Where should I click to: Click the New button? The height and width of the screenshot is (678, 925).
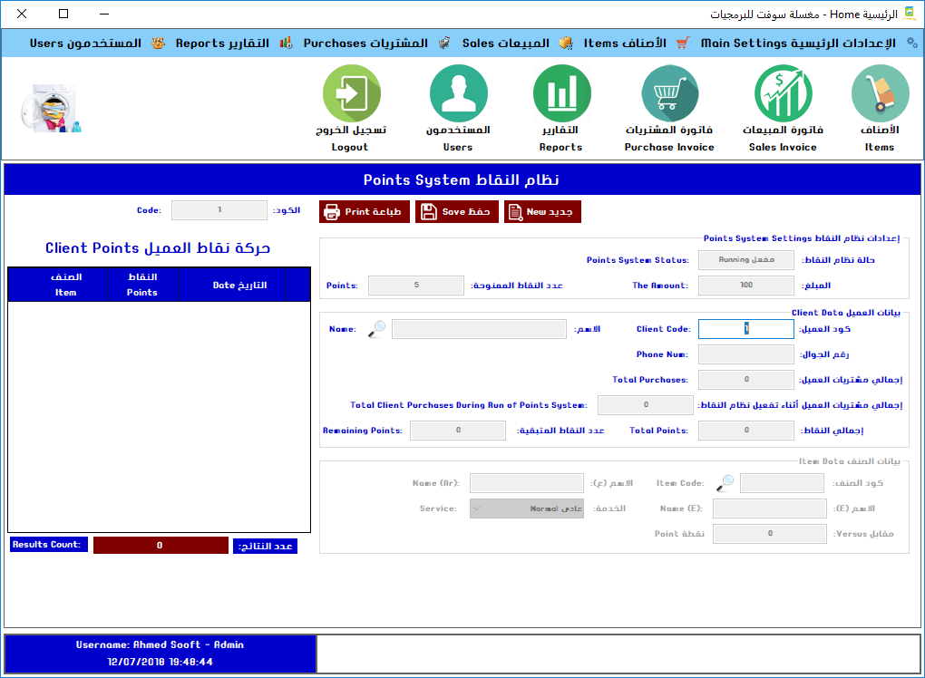tap(542, 212)
